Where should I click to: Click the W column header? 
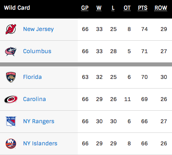coord(99,8)
